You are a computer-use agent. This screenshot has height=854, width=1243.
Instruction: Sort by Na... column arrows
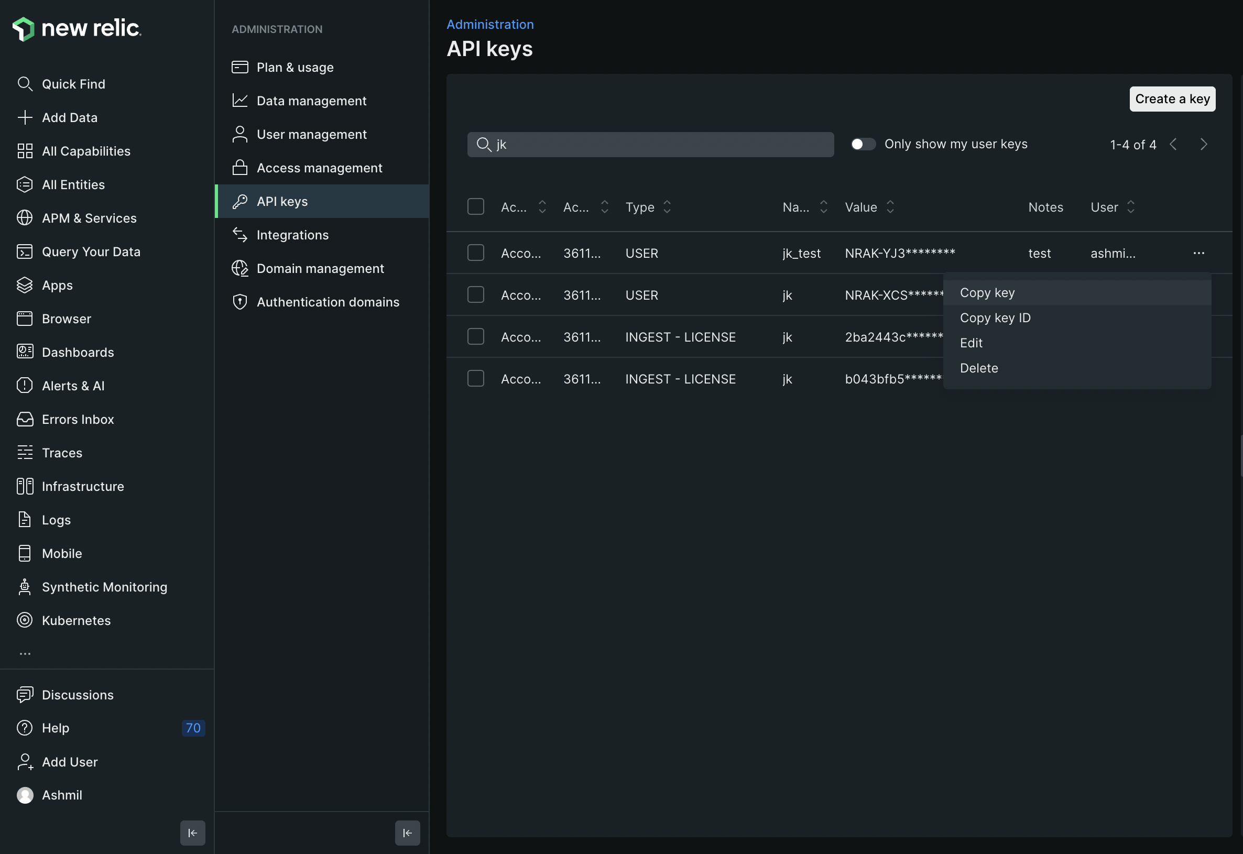pyautogui.click(x=823, y=207)
